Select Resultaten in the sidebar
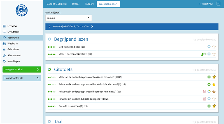The width and height of the screenshot is (224, 124). coord(22,38)
